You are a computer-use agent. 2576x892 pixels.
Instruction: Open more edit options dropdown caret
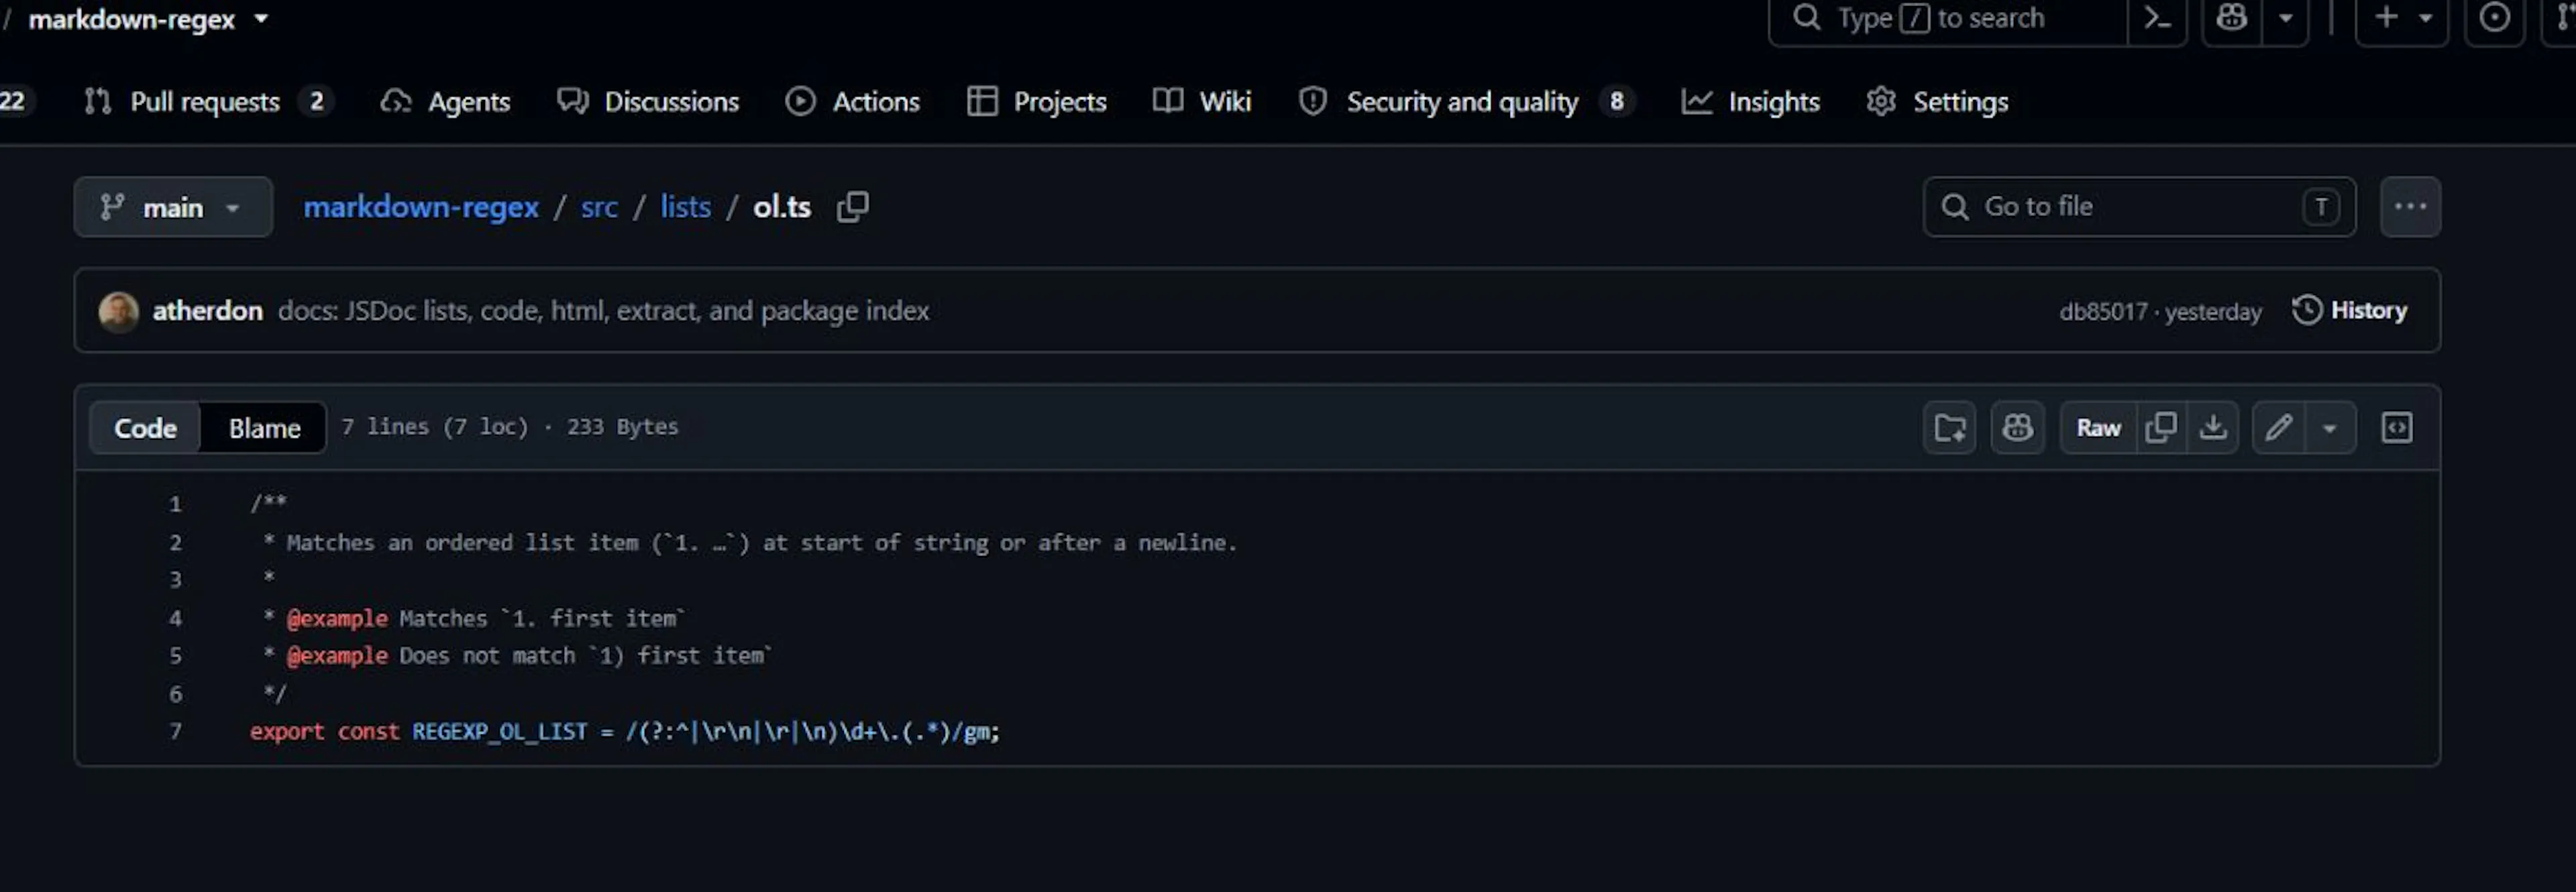2330,428
